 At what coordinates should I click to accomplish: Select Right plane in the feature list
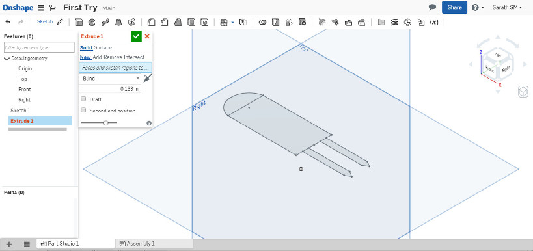[25, 100]
